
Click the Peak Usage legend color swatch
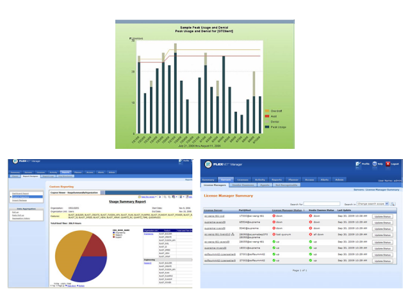pyautogui.click(x=267, y=126)
